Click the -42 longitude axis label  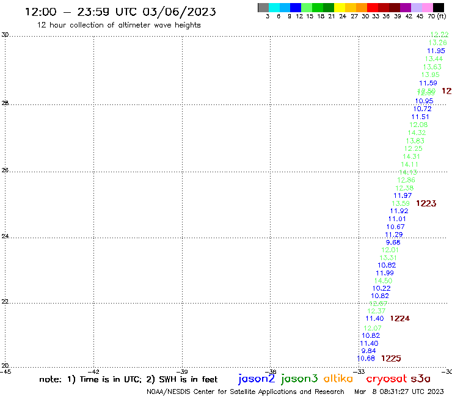click(94, 371)
